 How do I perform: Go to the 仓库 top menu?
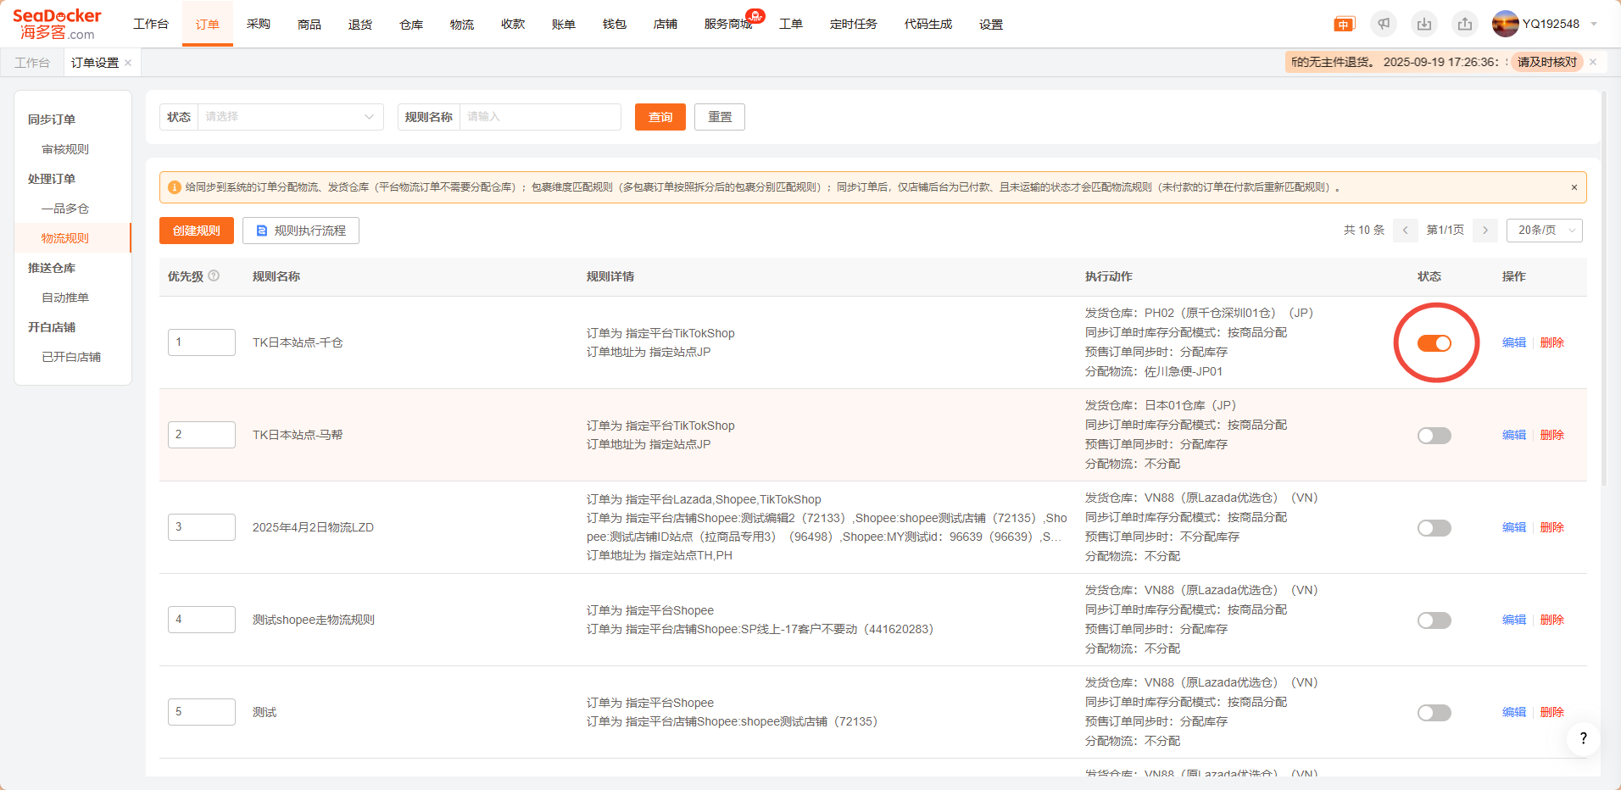(411, 25)
